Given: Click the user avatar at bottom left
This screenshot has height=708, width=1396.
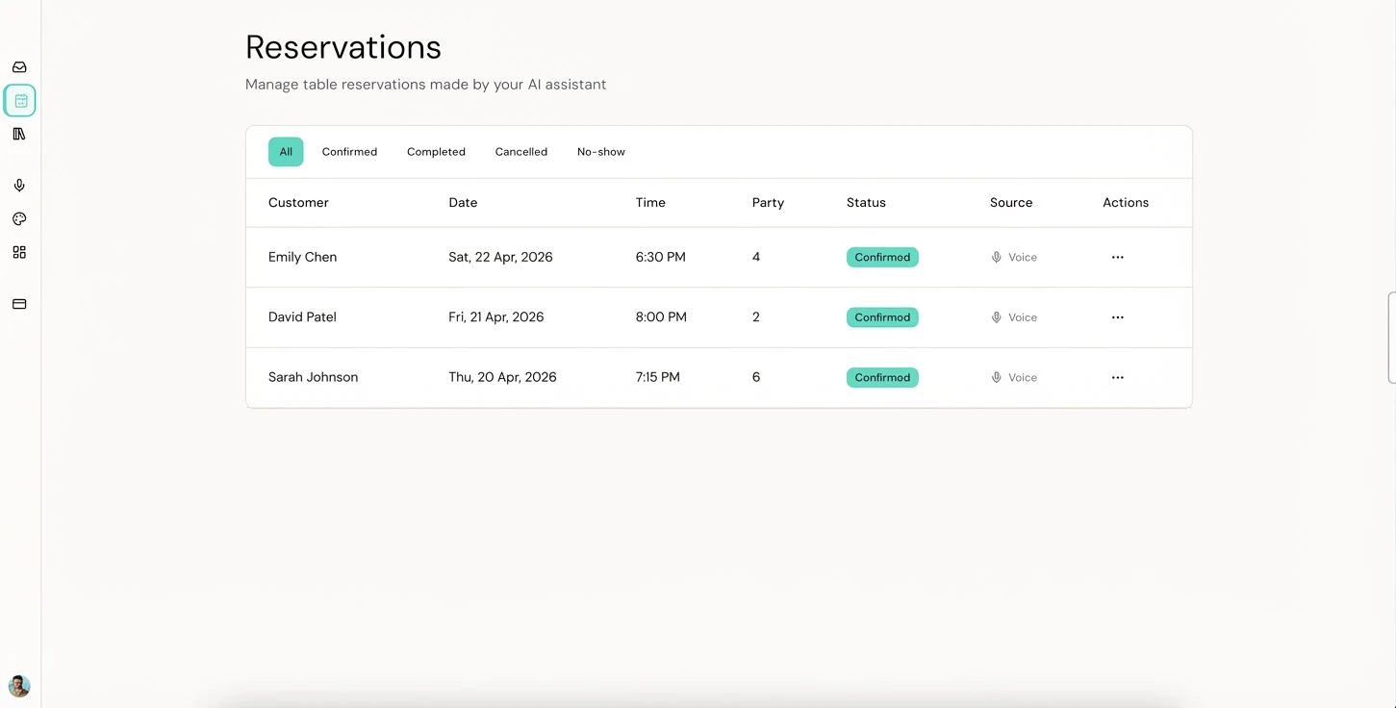Looking at the screenshot, I should (19, 686).
